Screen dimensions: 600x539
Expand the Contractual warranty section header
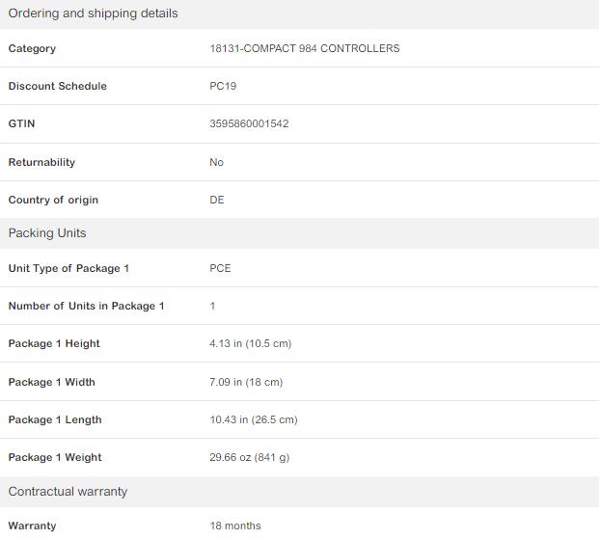(x=300, y=492)
